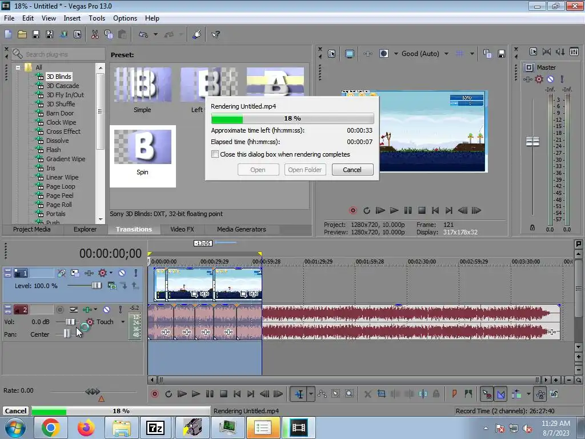Viewport: 585px width, 439px height.
Task: Click the Insert Region icon
Action: click(468, 394)
